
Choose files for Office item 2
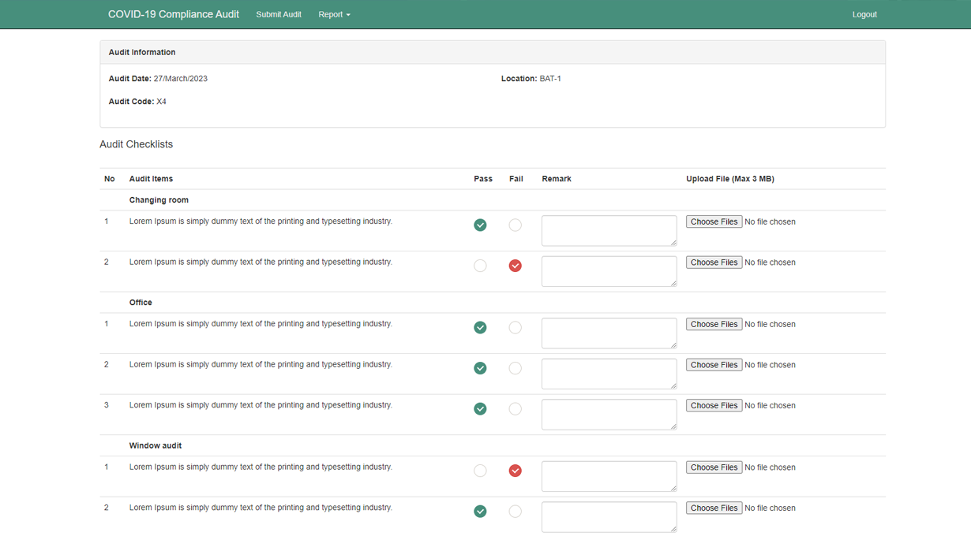click(714, 365)
